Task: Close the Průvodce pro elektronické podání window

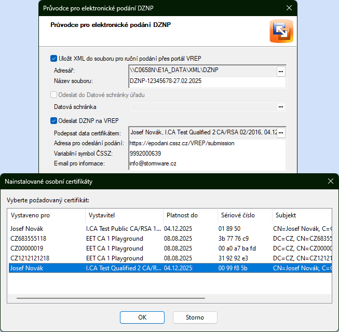Action: click(289, 8)
